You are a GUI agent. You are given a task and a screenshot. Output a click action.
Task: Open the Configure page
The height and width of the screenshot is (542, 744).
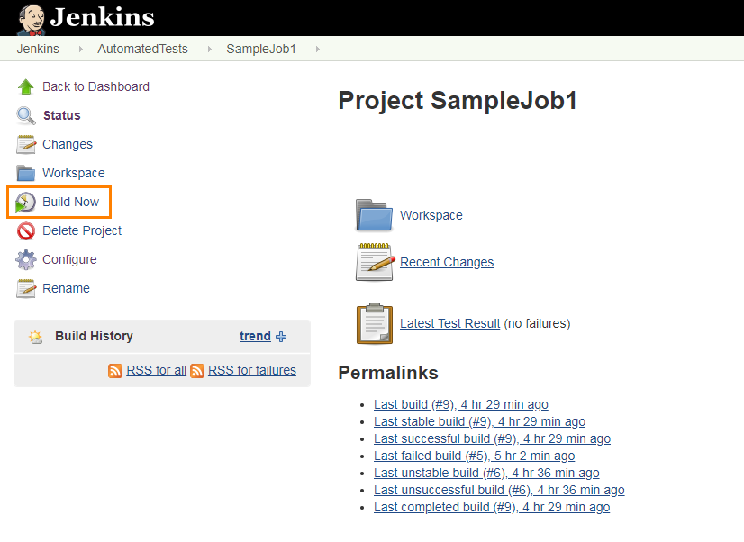[x=69, y=260]
